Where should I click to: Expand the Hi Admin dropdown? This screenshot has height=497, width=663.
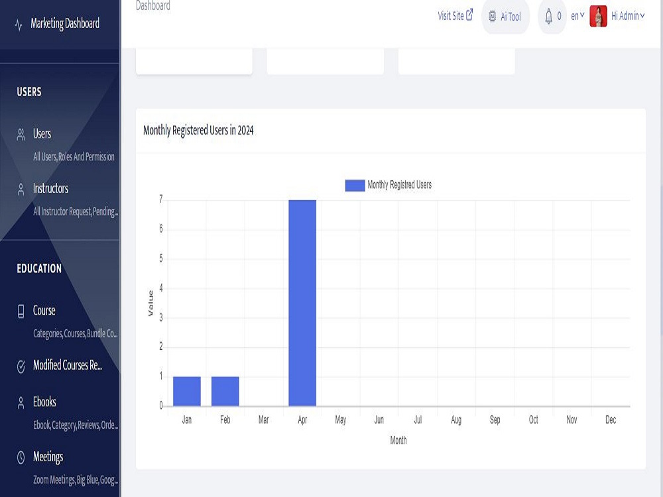[628, 16]
